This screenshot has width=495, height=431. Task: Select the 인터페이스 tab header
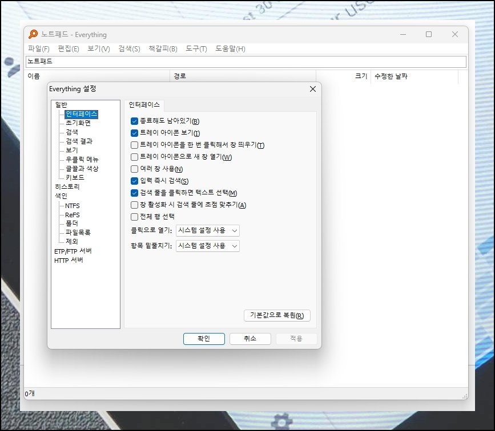(144, 105)
